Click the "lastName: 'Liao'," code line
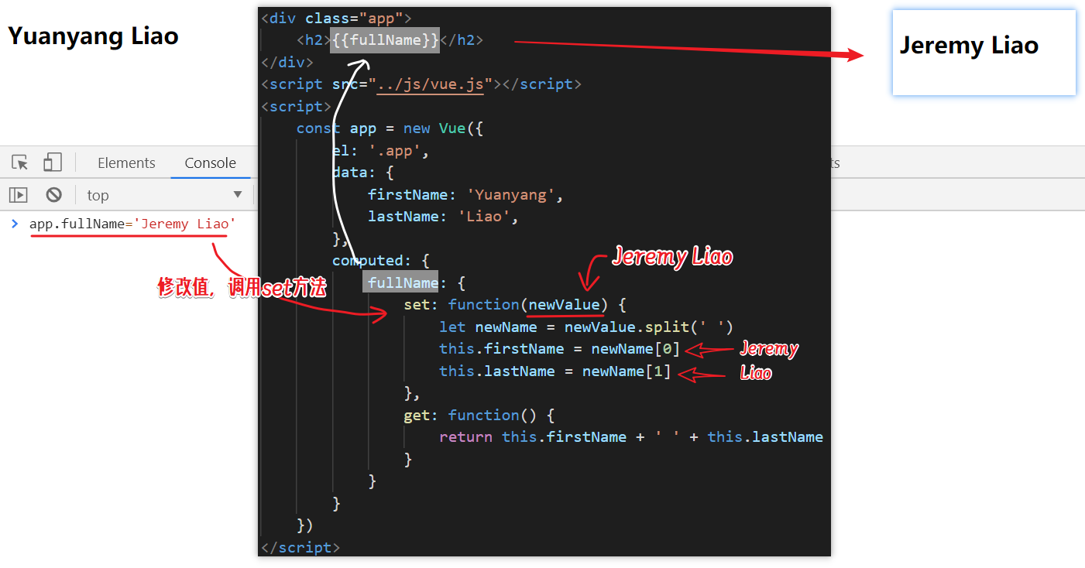The width and height of the screenshot is (1085, 568). 443,217
